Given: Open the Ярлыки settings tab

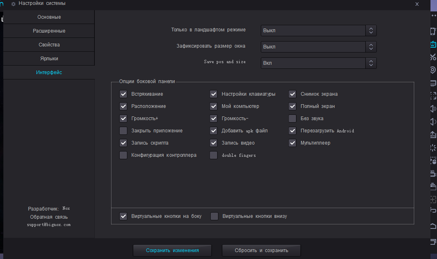Looking at the screenshot, I should pyautogui.click(x=49, y=59).
